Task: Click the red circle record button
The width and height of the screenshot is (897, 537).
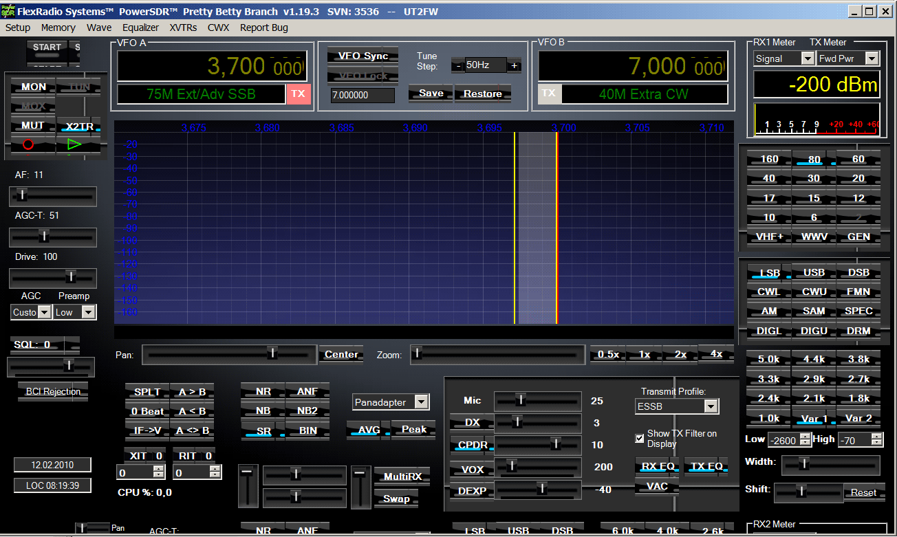Action: [x=28, y=144]
